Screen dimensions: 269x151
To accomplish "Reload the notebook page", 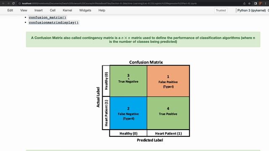I will pos(13,3).
